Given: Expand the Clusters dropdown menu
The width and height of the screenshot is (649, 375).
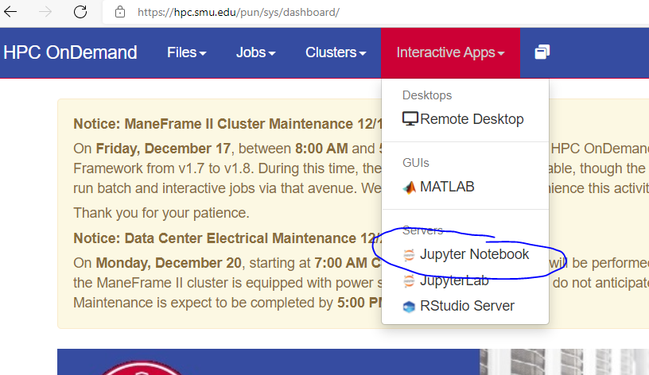Looking at the screenshot, I should coord(336,52).
